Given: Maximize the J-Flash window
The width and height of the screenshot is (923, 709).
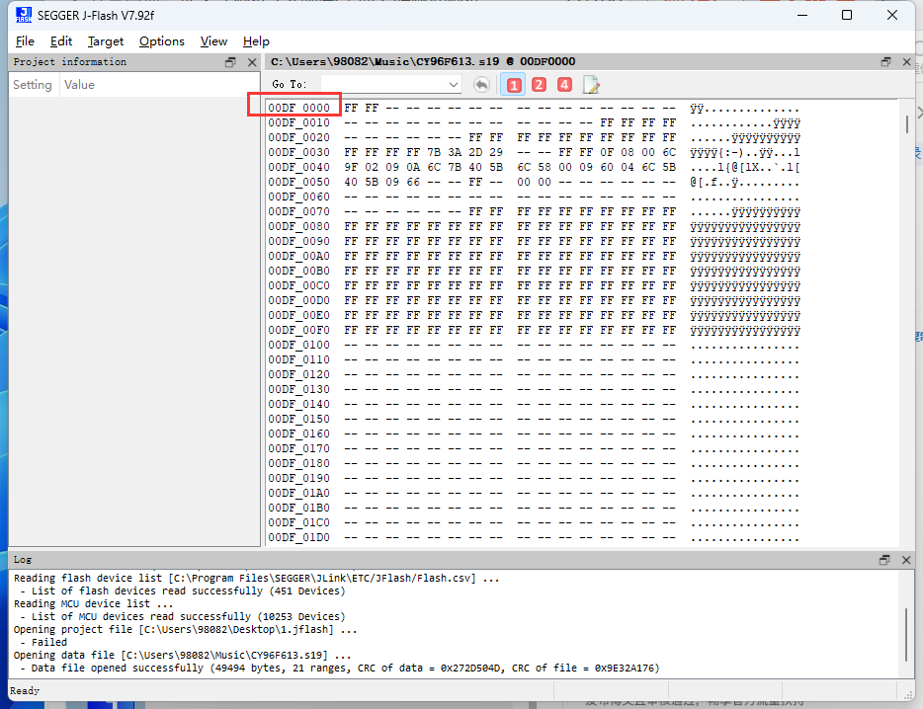Looking at the screenshot, I should (847, 15).
